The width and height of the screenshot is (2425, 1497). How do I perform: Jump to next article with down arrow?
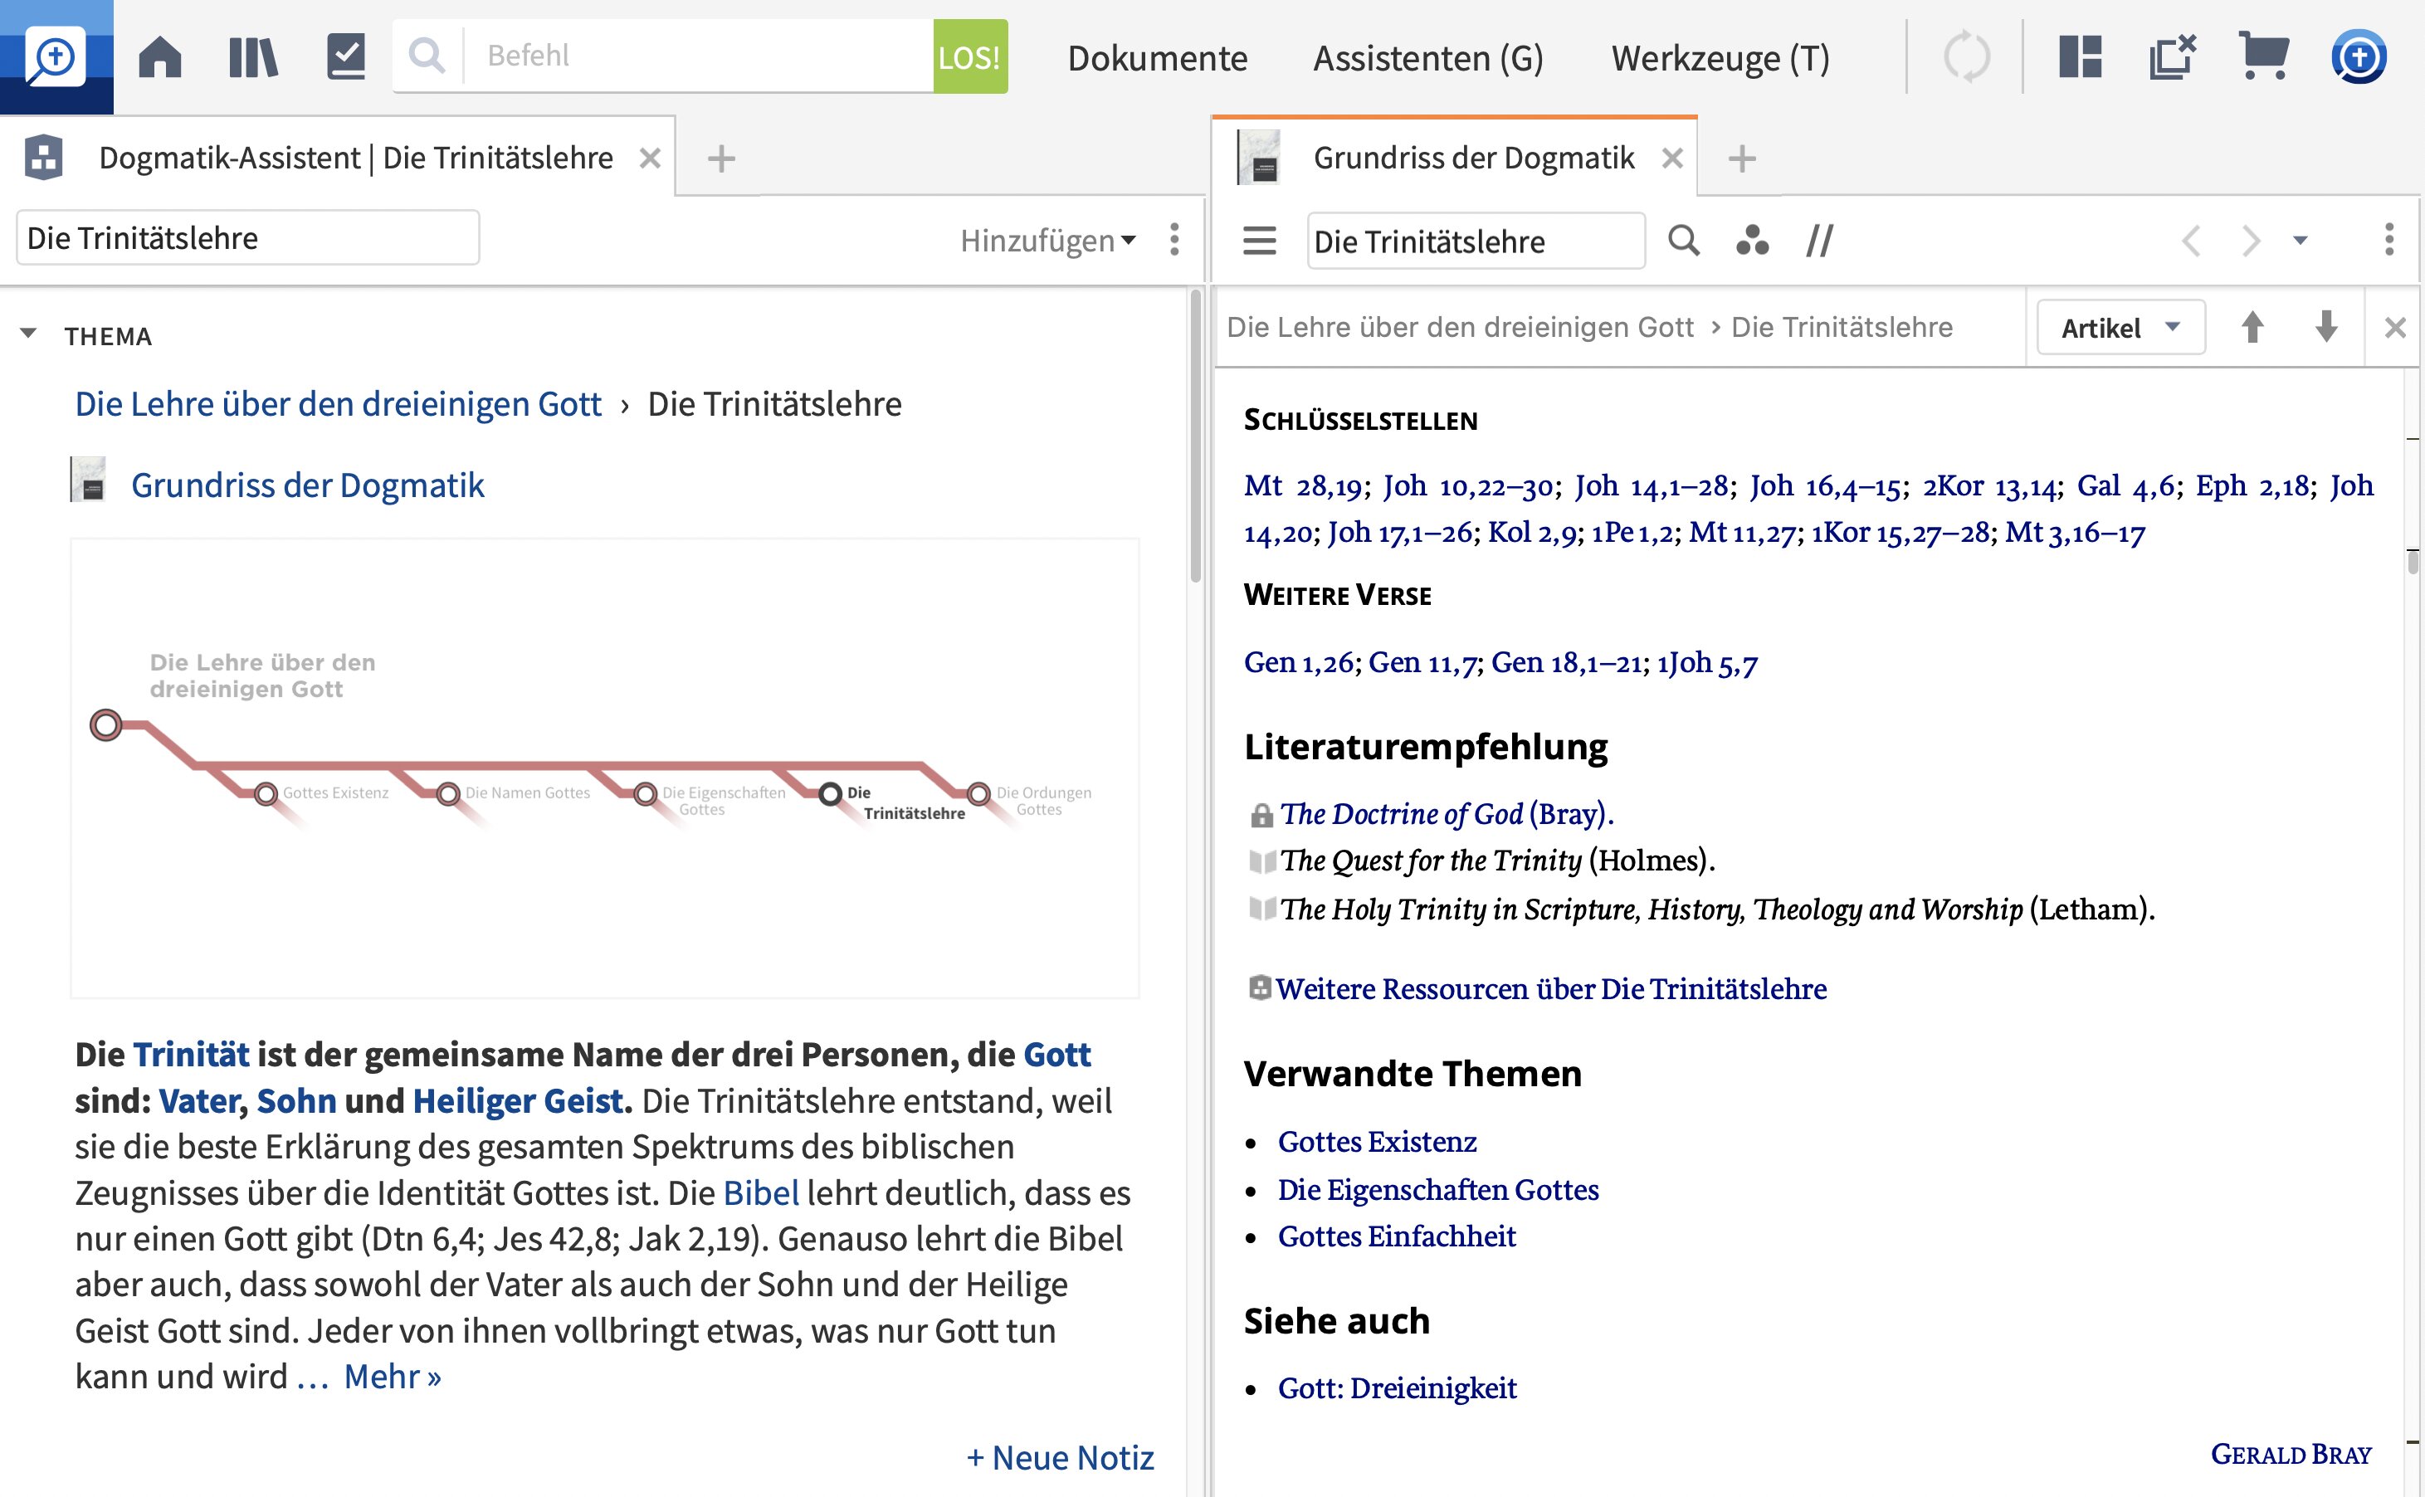click(x=2326, y=327)
